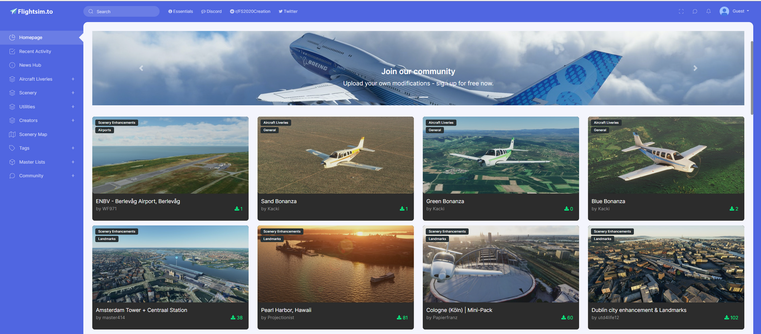The image size is (761, 334).
Task: Click the Scenery layers icon
Action: pyautogui.click(x=12, y=93)
